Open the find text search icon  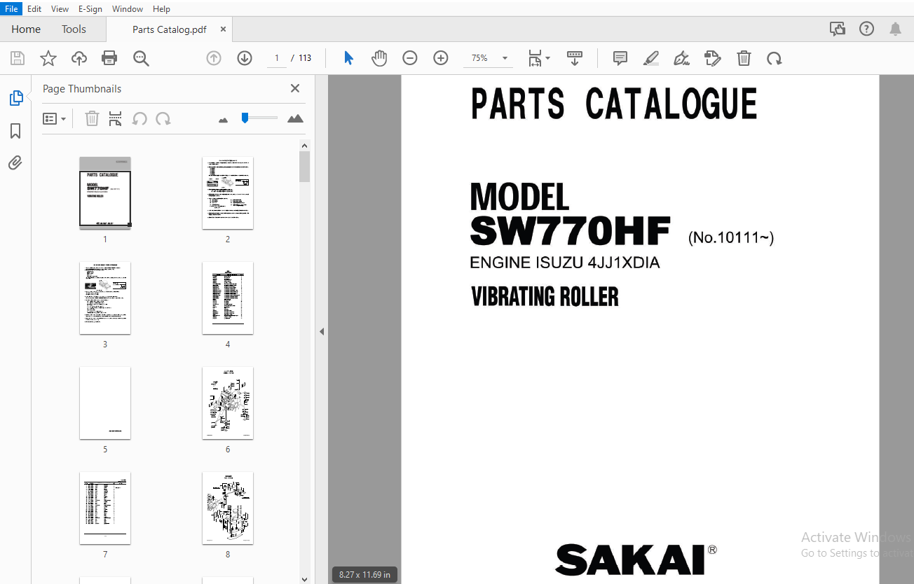click(141, 58)
